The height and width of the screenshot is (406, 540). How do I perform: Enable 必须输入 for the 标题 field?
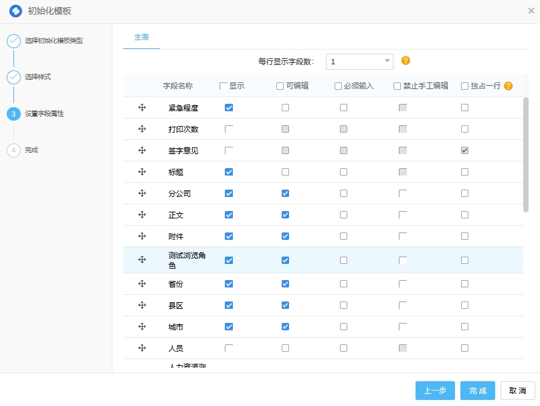pyautogui.click(x=343, y=172)
